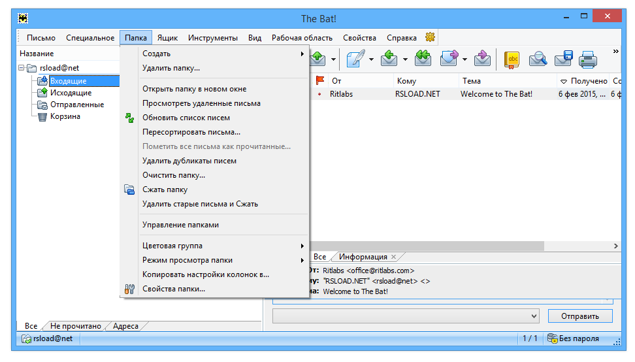
Task: Click the yellow star icon in menu bar
Action: point(430,37)
